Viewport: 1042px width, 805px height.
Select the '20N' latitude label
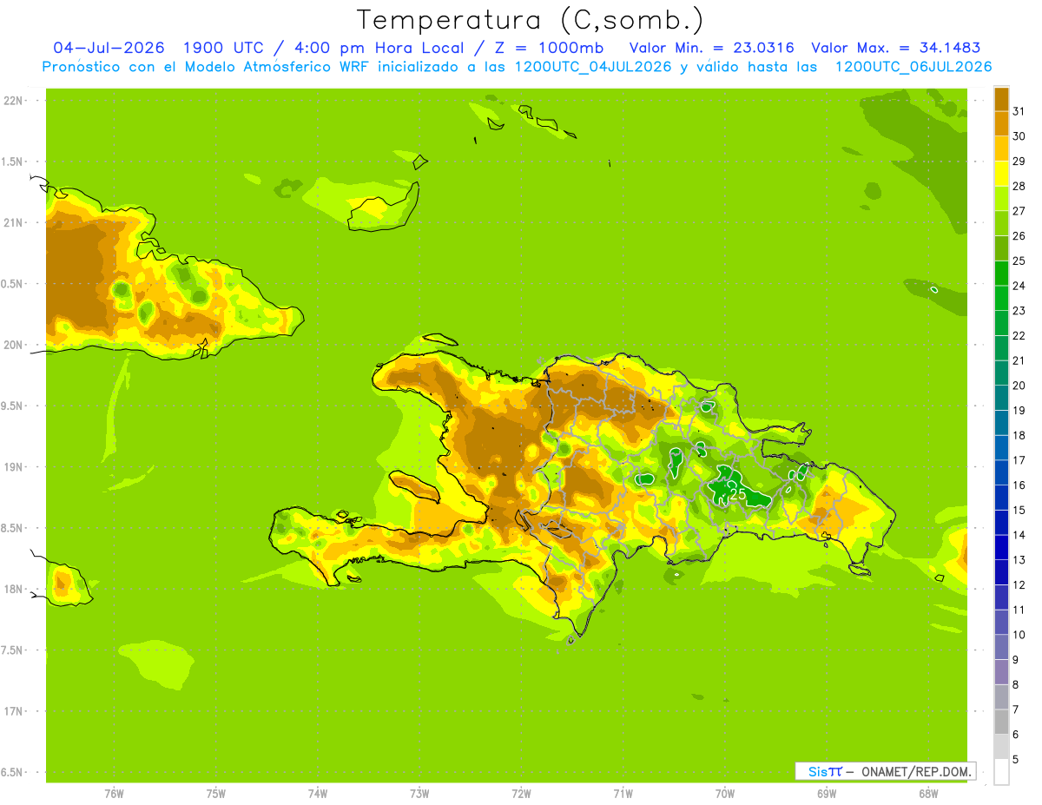tap(11, 345)
